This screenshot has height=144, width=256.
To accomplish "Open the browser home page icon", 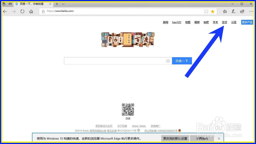I will point(31,12).
